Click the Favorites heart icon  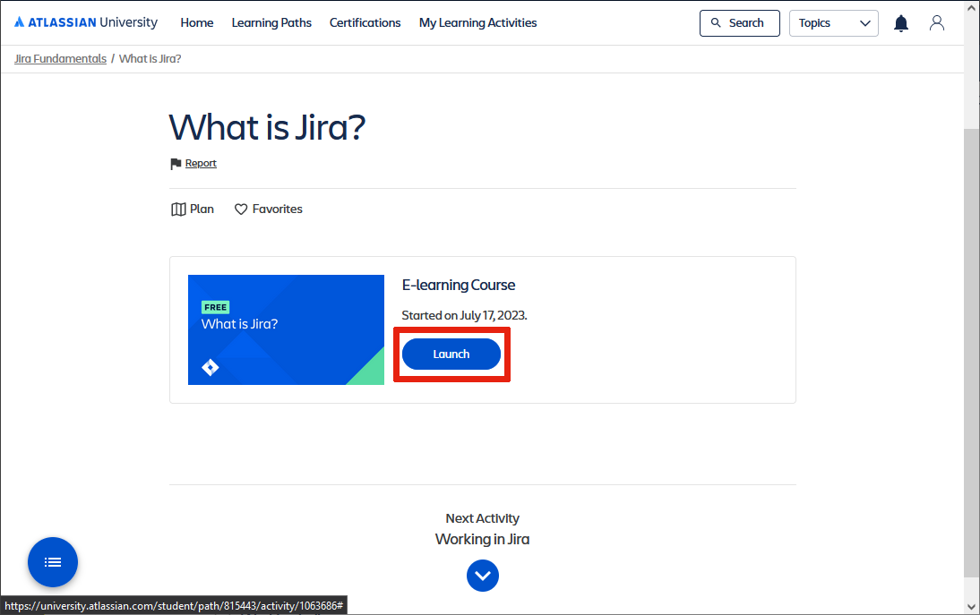[x=241, y=209]
